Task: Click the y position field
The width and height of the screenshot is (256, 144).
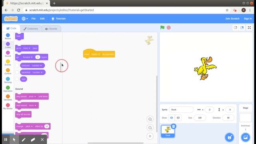Action: tap(230, 110)
